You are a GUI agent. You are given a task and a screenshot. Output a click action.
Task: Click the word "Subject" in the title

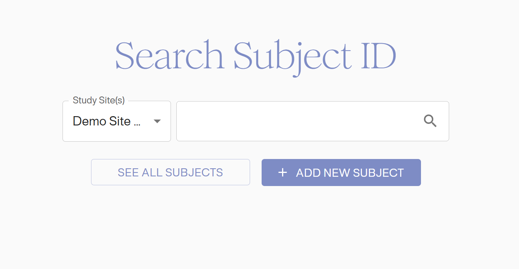[292, 56]
